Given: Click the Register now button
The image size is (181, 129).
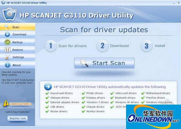Looking at the screenshot, I should 17,118.
